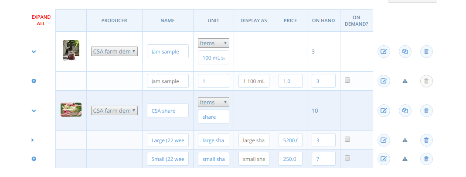Click EXPAND ALL link
Image resolution: width=466 pixels, height=177 pixels.
point(41,20)
